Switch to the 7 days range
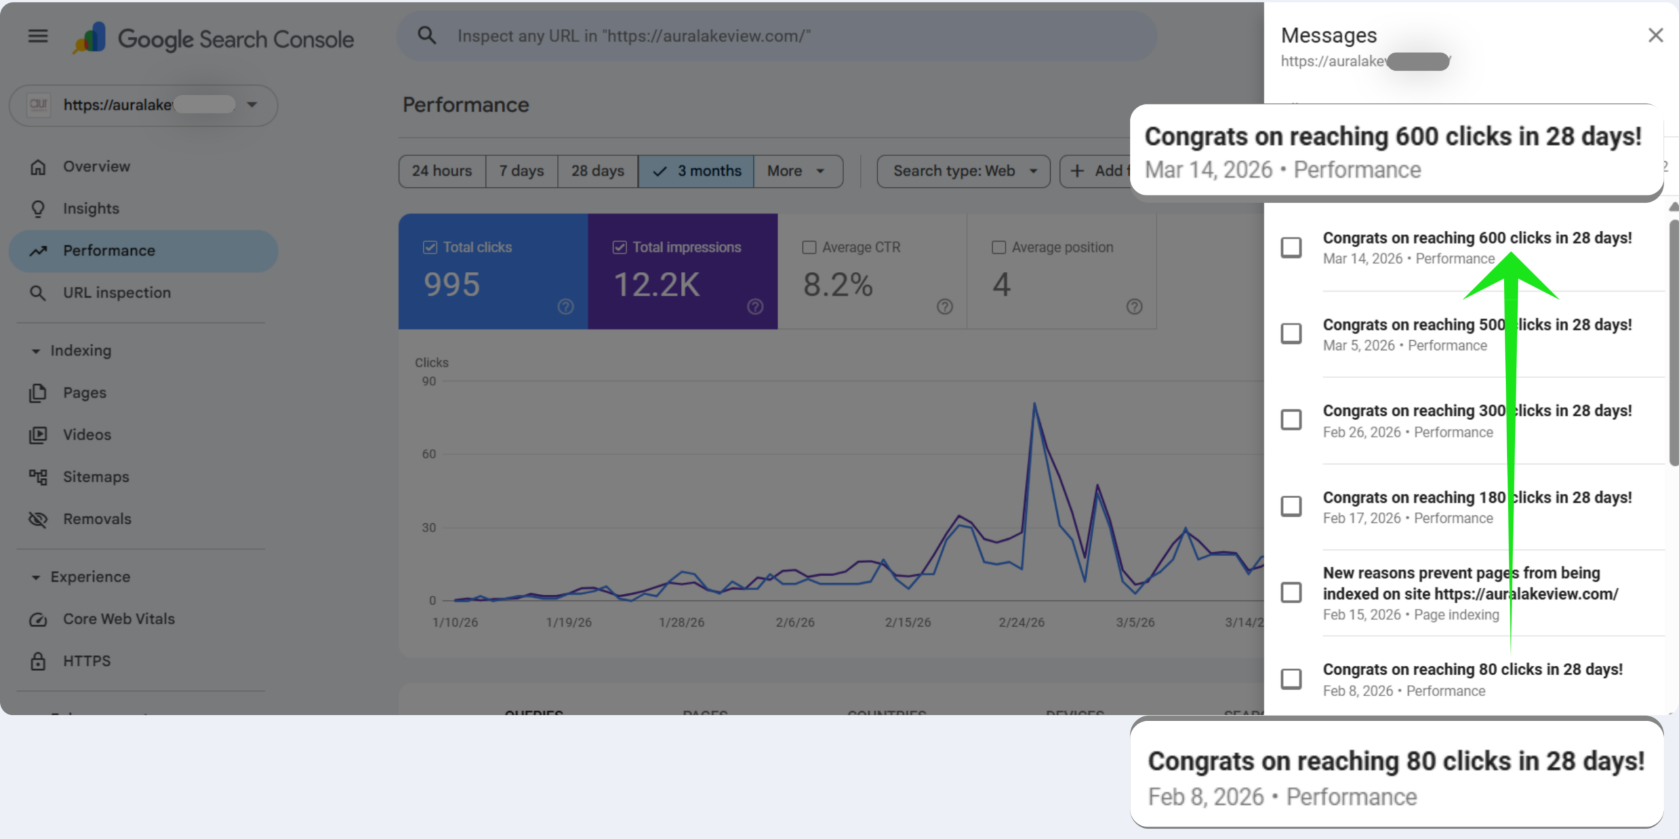1679x839 pixels. tap(521, 171)
